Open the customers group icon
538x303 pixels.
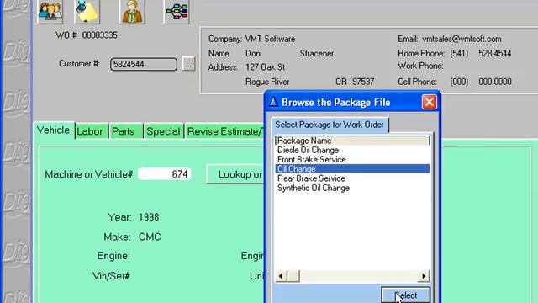[50, 11]
